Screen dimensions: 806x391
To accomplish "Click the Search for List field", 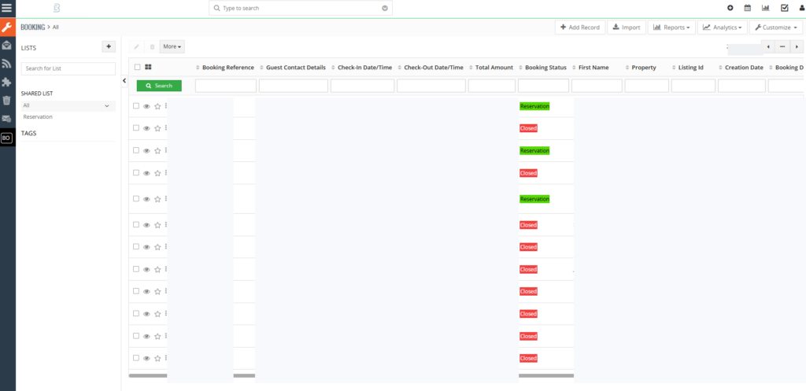I will tap(68, 68).
